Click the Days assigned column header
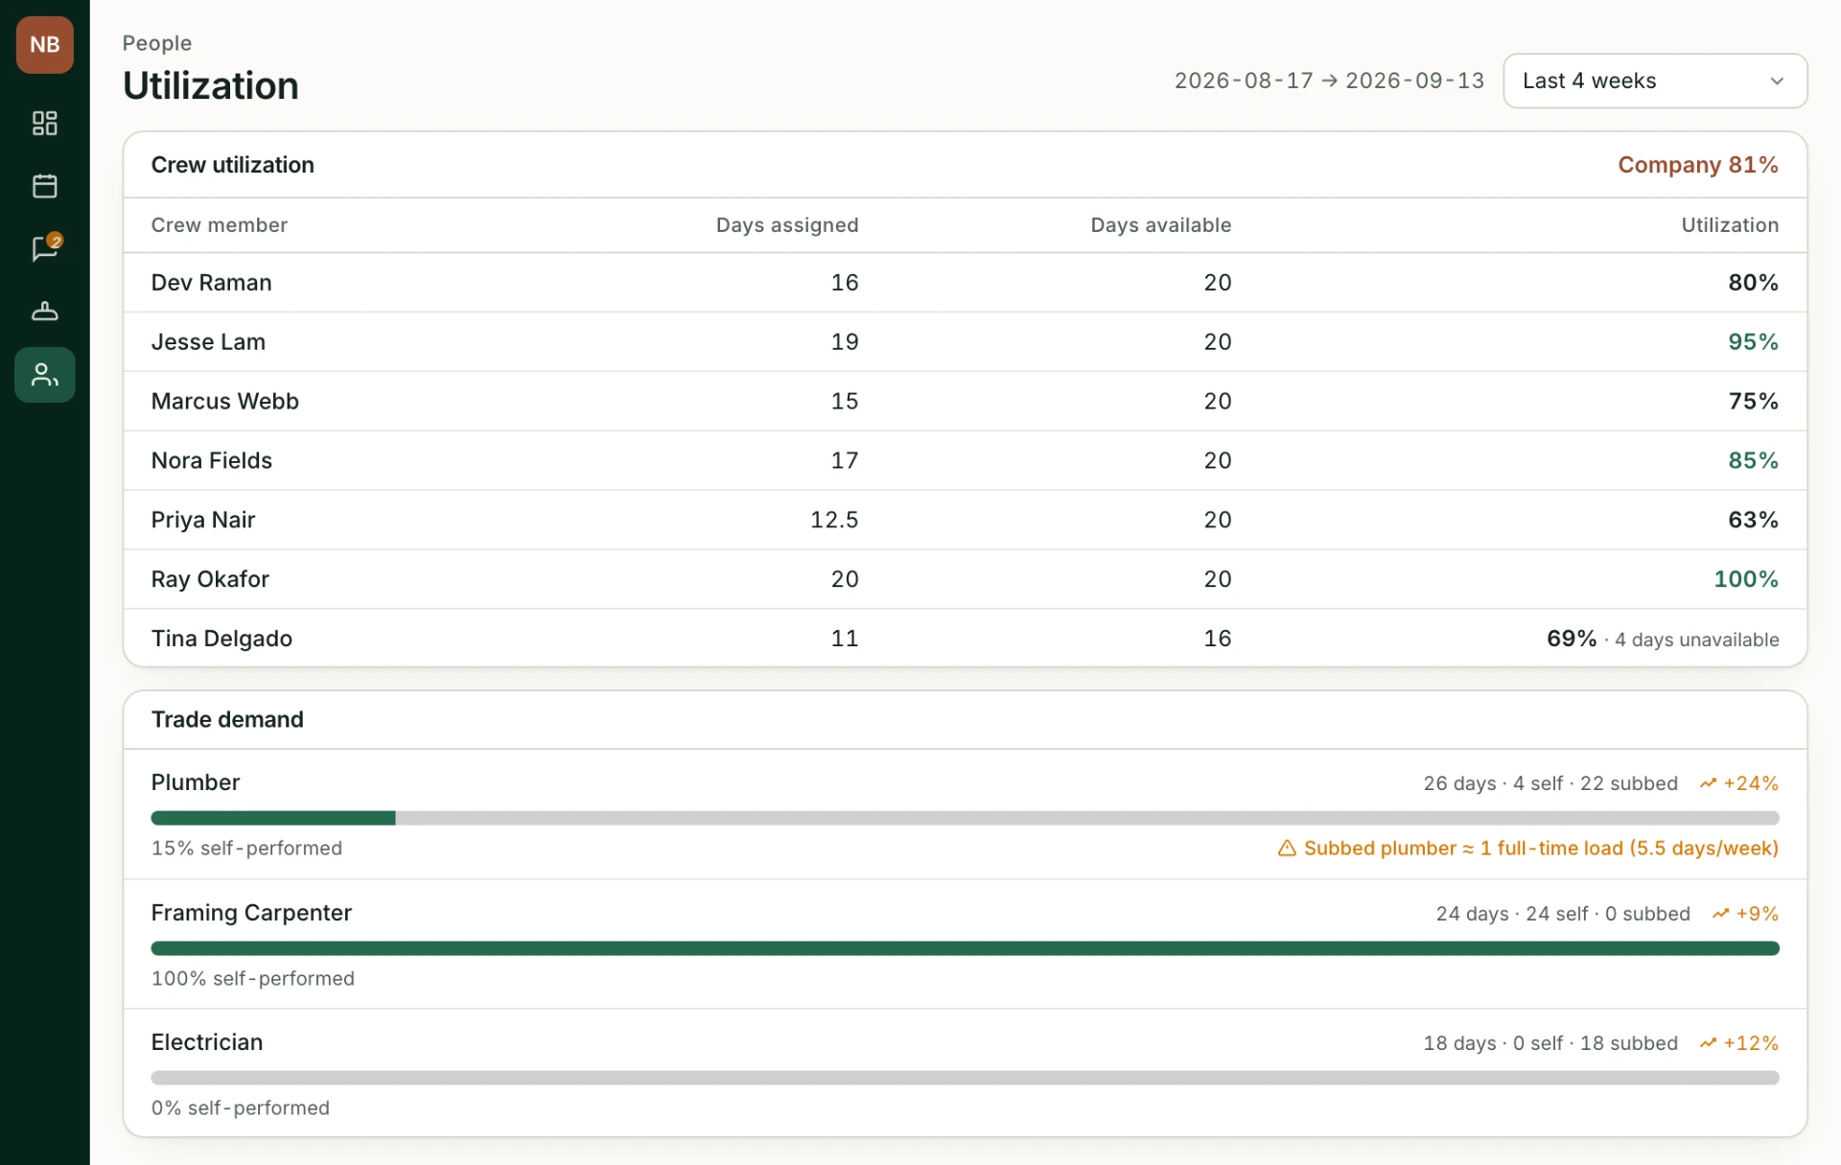The image size is (1841, 1165). [x=787, y=225]
